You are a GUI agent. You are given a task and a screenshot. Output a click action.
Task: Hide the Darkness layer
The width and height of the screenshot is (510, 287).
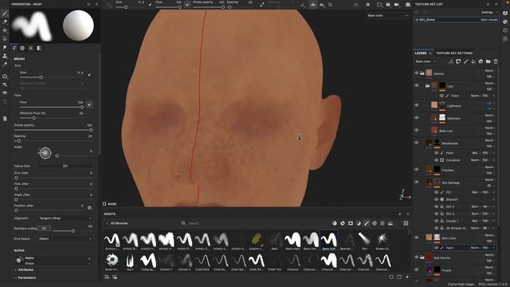416,117
